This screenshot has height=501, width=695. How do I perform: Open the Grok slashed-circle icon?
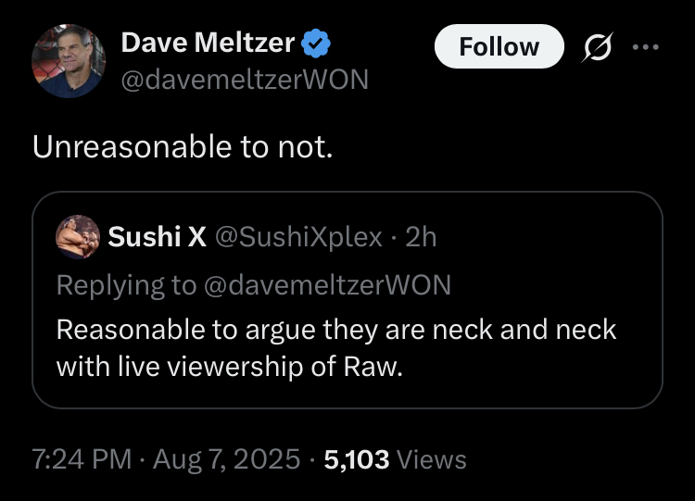598,47
